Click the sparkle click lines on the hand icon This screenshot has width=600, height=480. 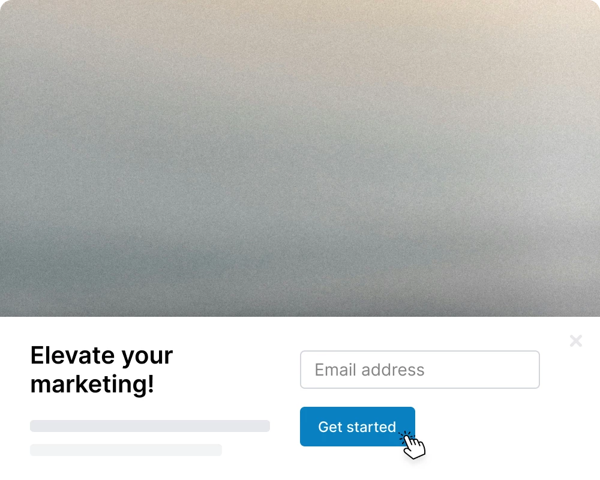coord(406,437)
